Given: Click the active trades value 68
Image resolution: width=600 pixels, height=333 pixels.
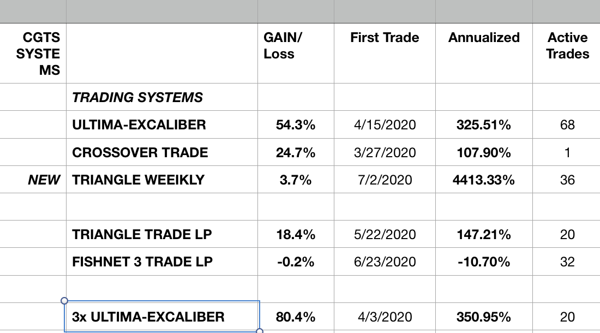Looking at the screenshot, I should [x=567, y=125].
